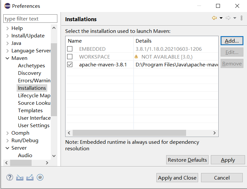
Task: Click the export preferences icon
Action: click(x=30, y=177)
